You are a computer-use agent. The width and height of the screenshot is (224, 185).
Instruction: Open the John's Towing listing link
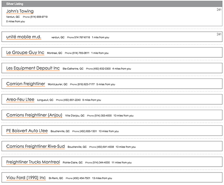click(x=20, y=11)
